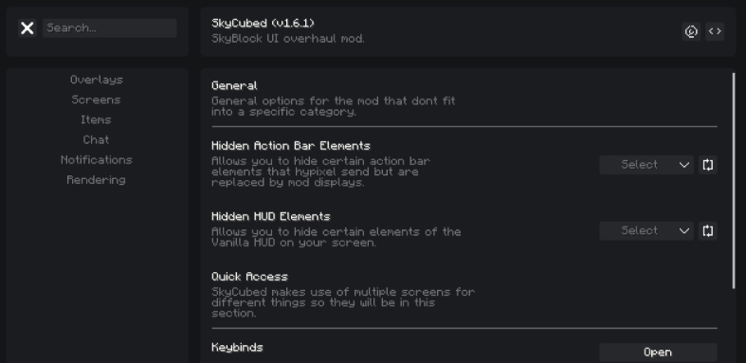
Task: Reset Hidden Action Bar Elements option
Action: click(x=707, y=165)
